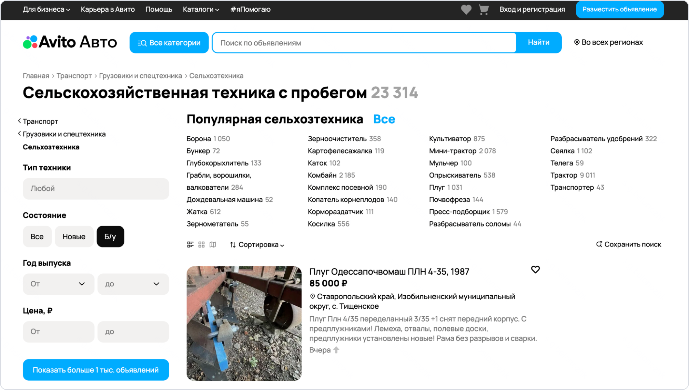Select the Новые condition filter

[74, 236]
